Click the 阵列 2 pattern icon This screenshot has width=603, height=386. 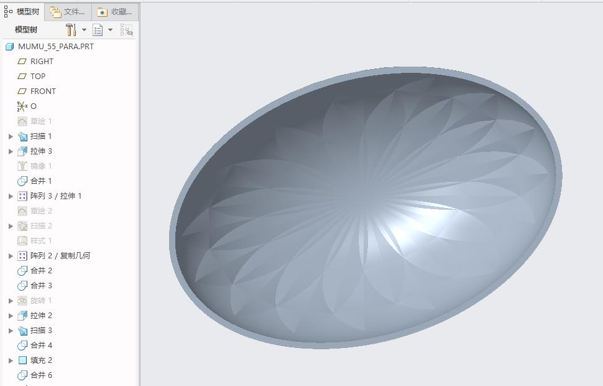tap(22, 256)
